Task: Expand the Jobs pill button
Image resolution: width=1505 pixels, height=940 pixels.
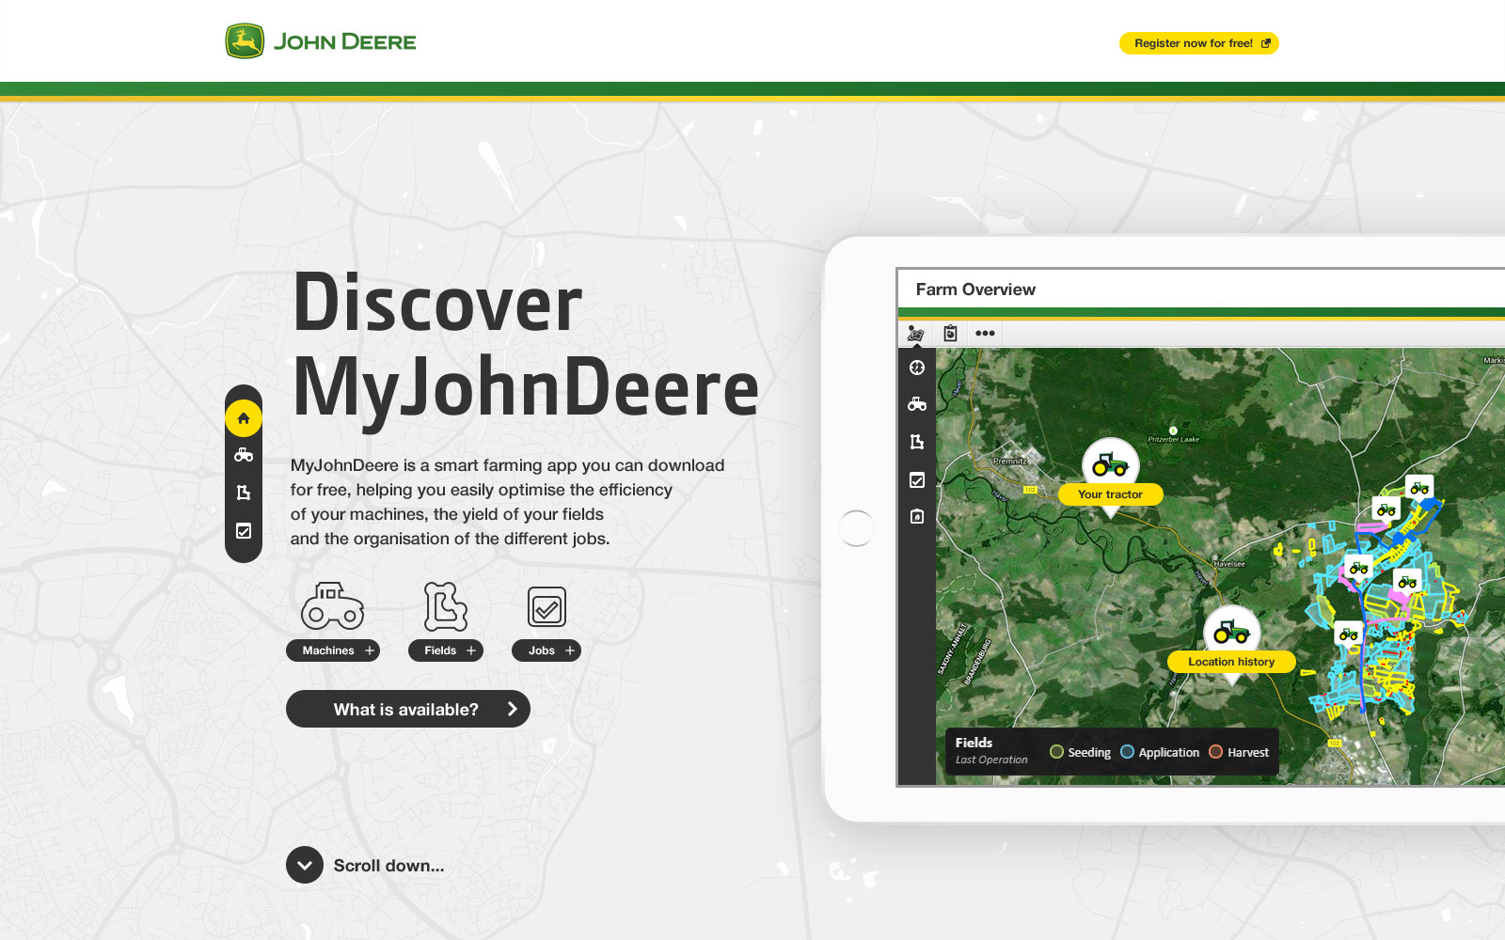Action: tap(547, 650)
